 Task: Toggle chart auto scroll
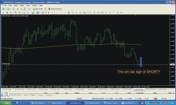(24, 13)
